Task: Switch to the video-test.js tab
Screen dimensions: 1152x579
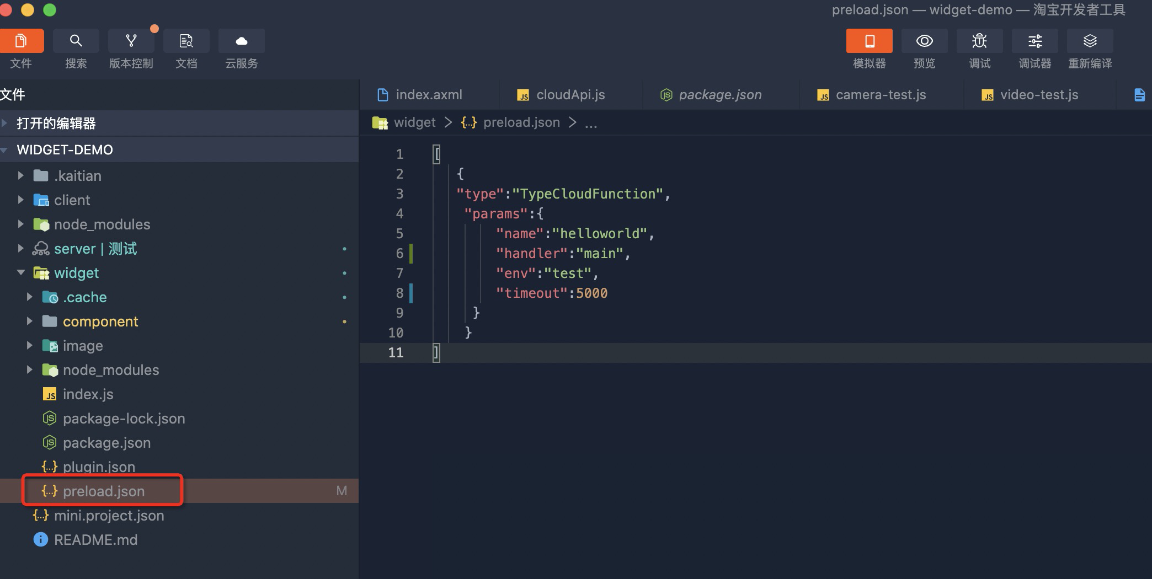Action: (1039, 95)
